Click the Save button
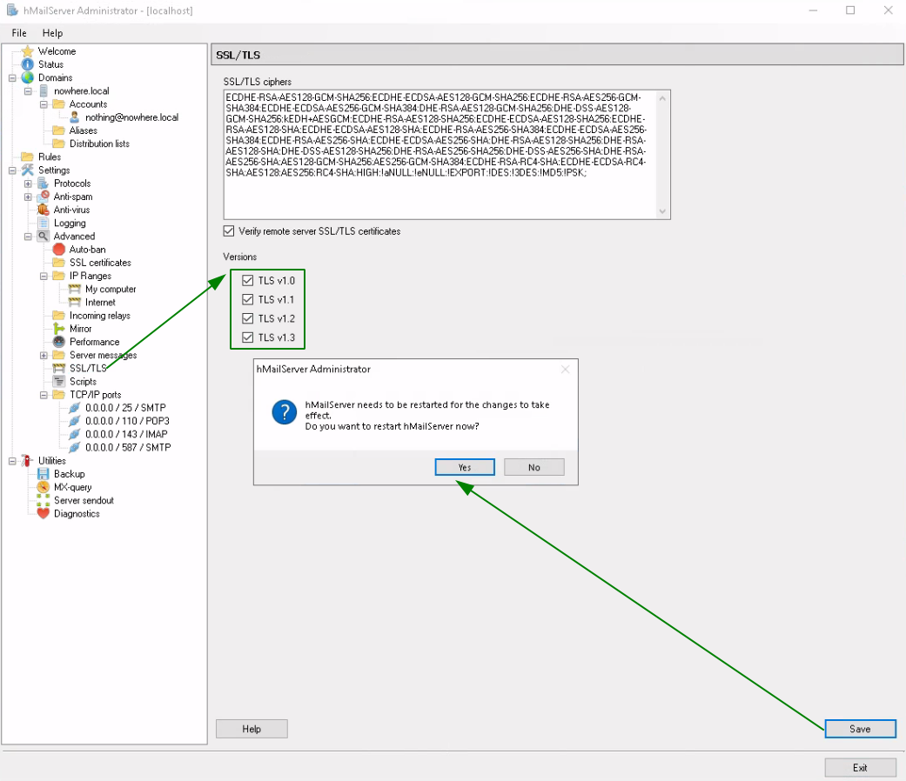906x781 pixels. coord(861,729)
